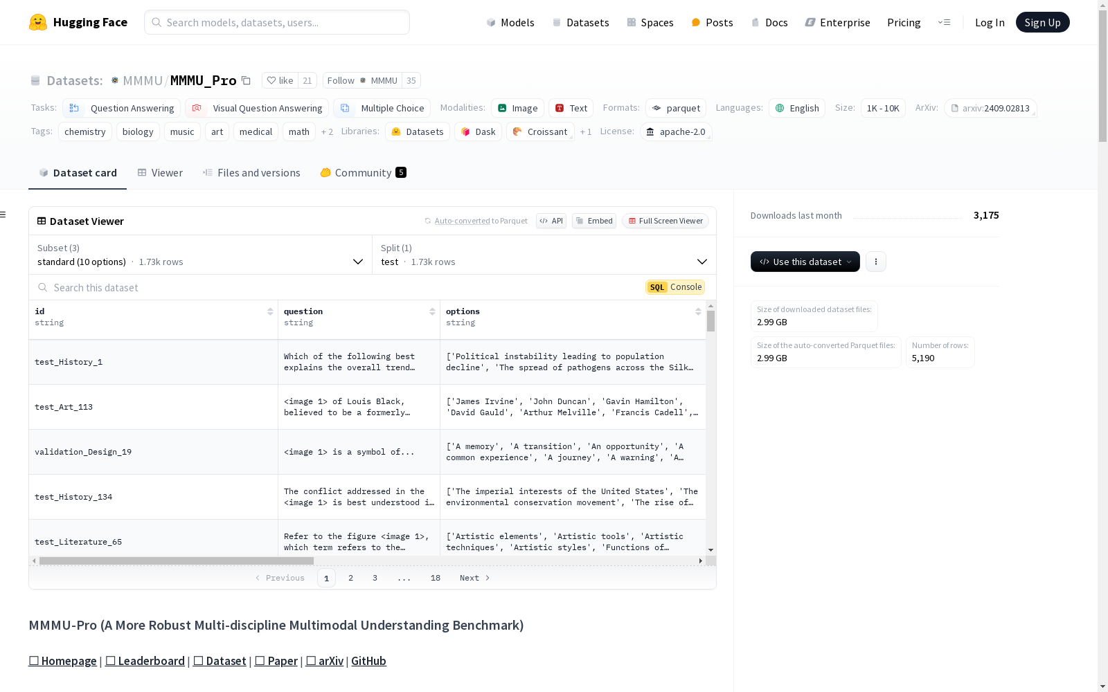This screenshot has height=692, width=1108.
Task: Select the chemistry tag
Action: point(85,131)
